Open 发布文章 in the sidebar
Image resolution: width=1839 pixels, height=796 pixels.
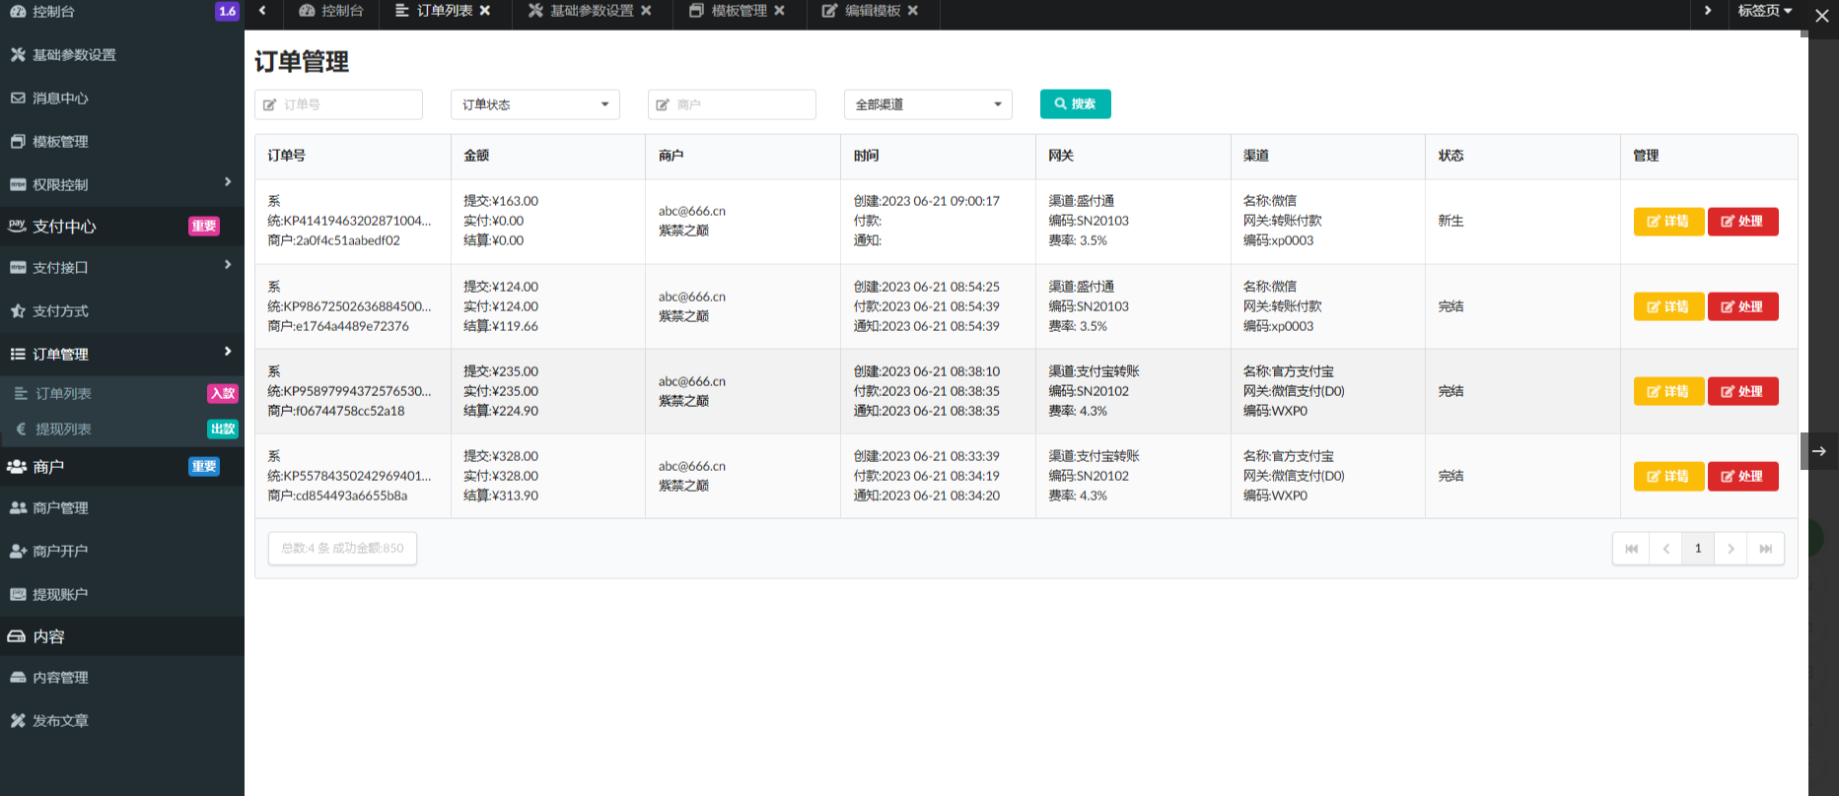pyautogui.click(x=122, y=721)
